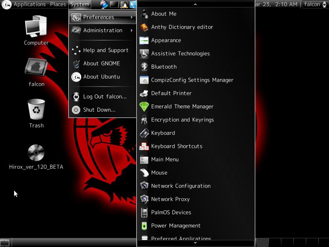Click the Show Desktop button in bottom panel
This screenshot has height=247, width=329.
(x=5, y=243)
